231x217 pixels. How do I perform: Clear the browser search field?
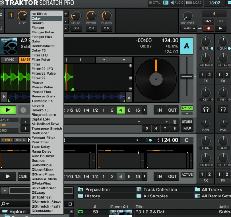click(x=70, y=204)
